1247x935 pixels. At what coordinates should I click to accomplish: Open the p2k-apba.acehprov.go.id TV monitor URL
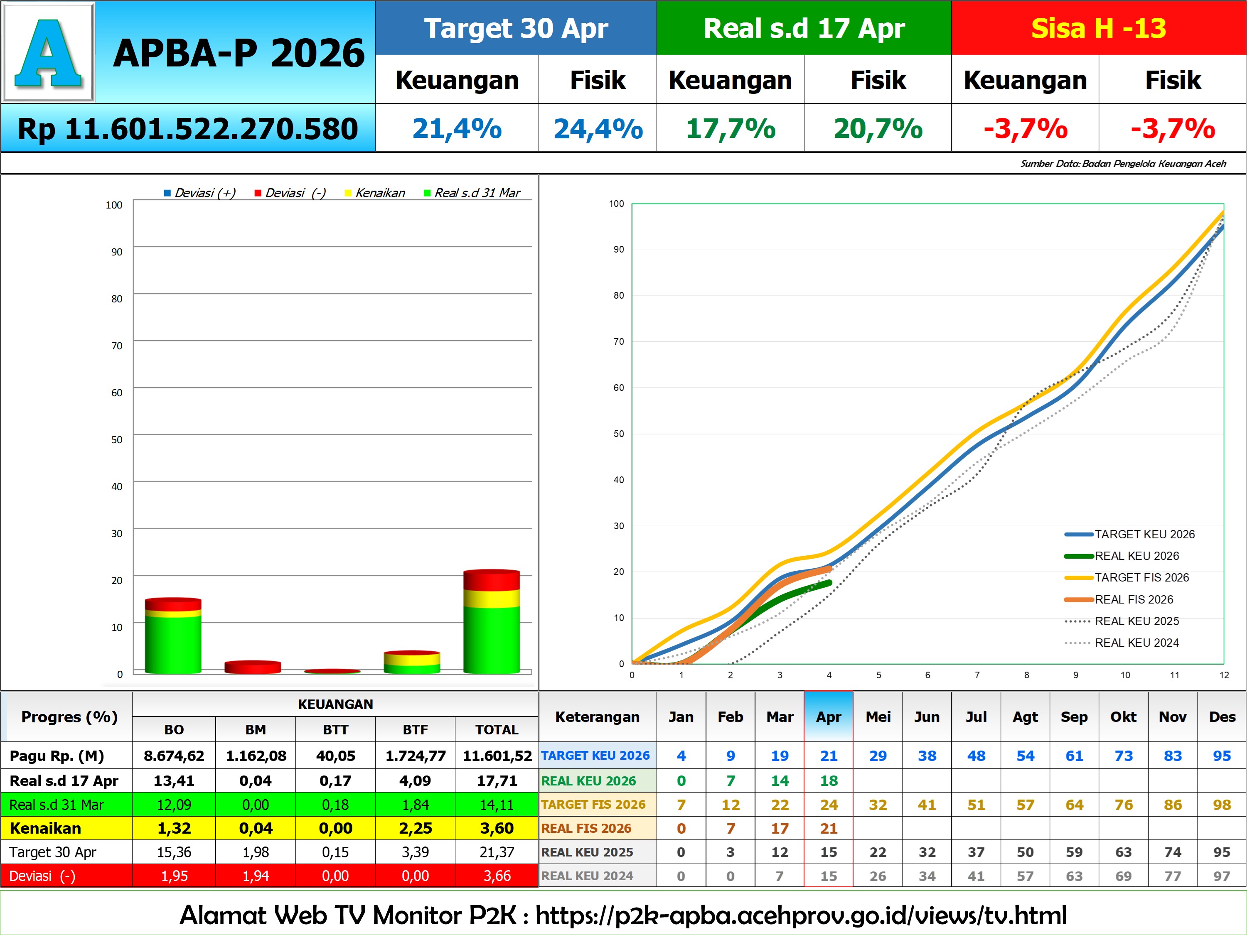pyautogui.click(x=801, y=915)
